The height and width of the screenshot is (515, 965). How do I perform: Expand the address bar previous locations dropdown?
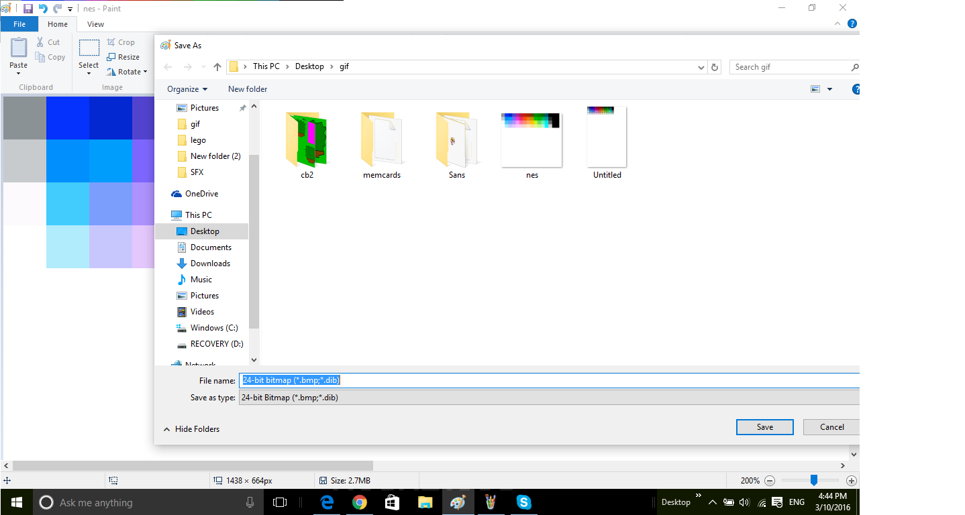point(701,67)
